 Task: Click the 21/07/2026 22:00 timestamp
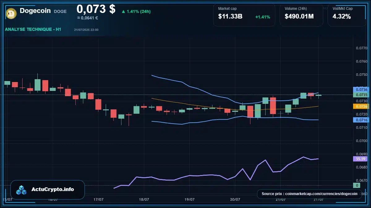pyautogui.click(x=86, y=30)
